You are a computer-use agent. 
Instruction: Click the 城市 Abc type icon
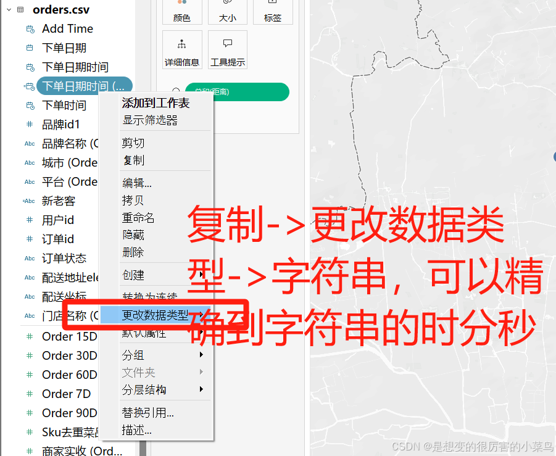pyautogui.click(x=30, y=163)
